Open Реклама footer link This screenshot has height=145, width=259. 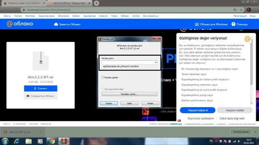[33, 124]
